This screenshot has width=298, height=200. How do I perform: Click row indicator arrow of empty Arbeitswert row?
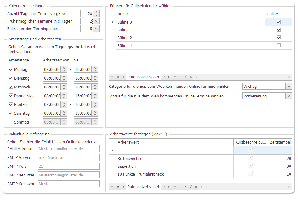tap(113, 150)
